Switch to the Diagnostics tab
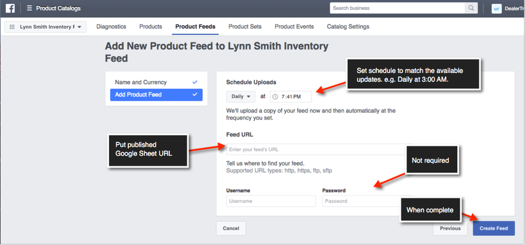 [111, 26]
